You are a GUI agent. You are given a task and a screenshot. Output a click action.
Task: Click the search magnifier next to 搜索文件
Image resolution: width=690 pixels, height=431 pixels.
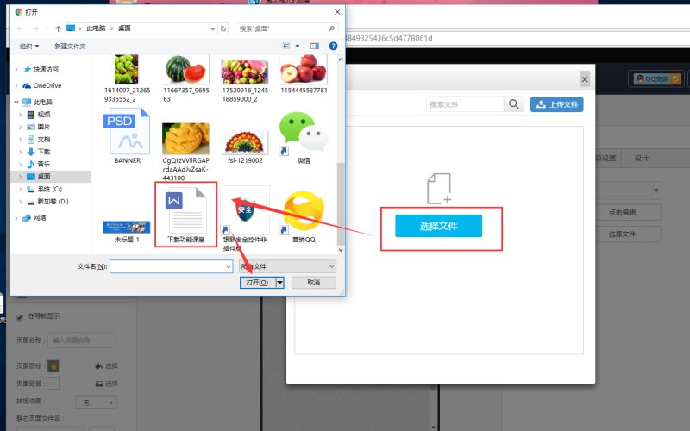(x=513, y=104)
